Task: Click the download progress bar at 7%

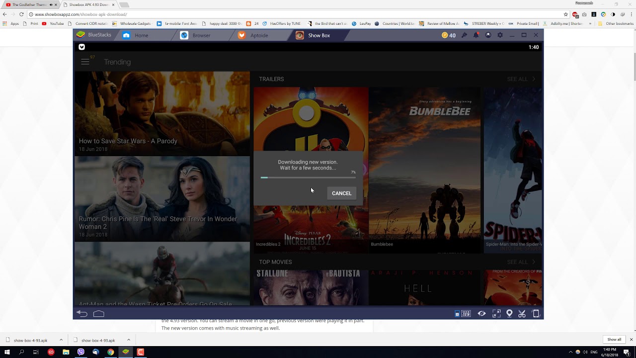Action: (308, 178)
